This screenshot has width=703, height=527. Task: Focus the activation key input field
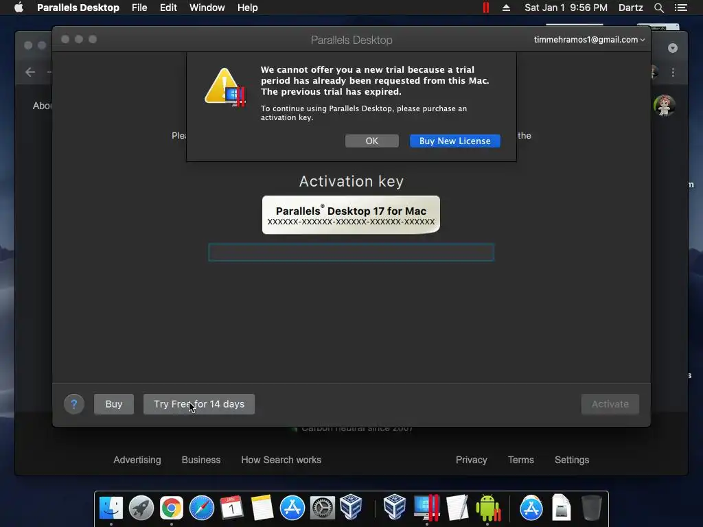click(351, 253)
